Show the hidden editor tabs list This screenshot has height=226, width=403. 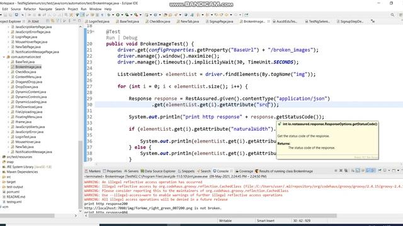(x=373, y=21)
